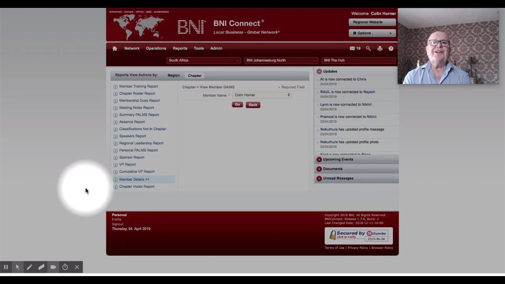Switch to the Chapter tab
The image size is (505, 284).
click(195, 75)
